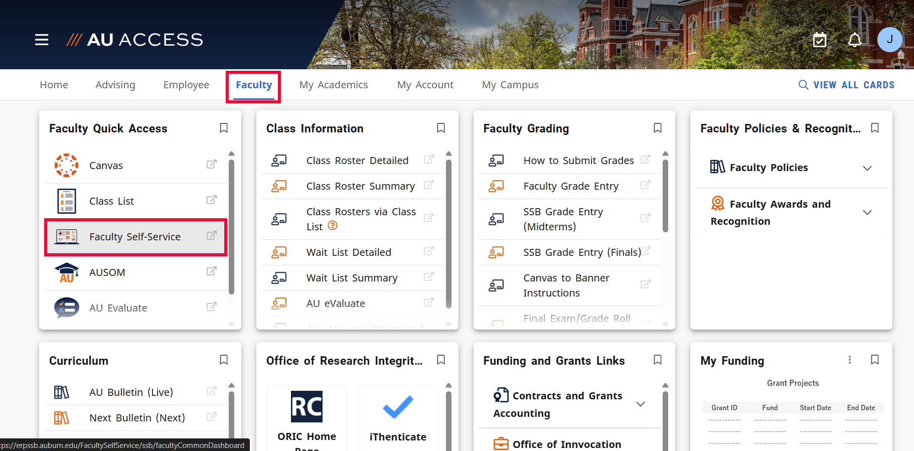Expand Faculty Awards and Recognition
This screenshot has width=914, height=451.
pos(867,213)
